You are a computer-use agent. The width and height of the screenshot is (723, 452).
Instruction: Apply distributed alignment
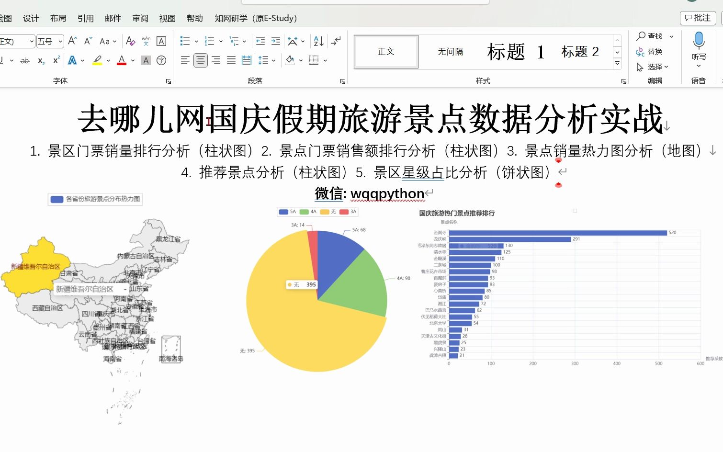point(247,60)
